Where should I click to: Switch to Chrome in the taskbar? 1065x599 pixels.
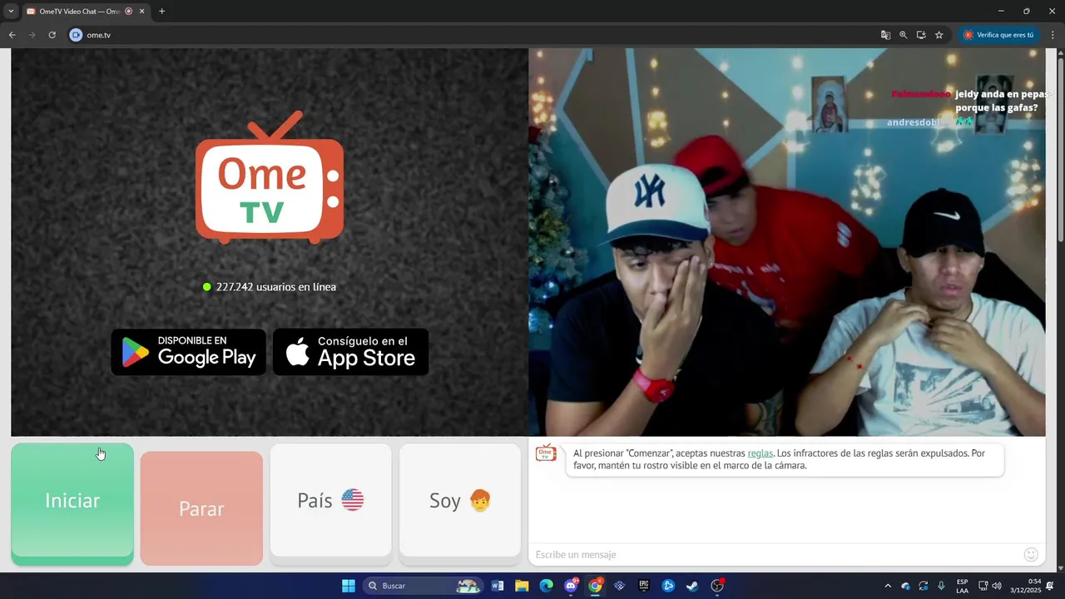595,586
